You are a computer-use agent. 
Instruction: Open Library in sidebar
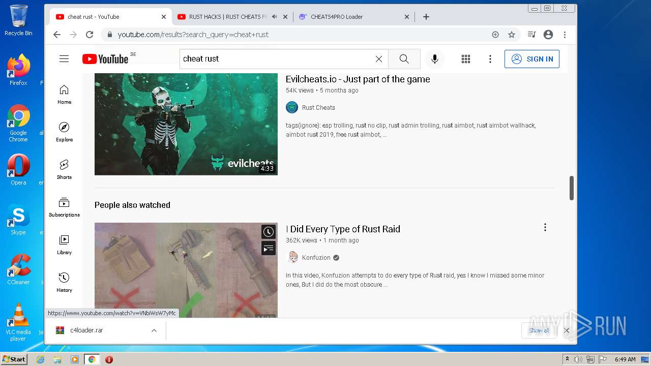coord(64,245)
